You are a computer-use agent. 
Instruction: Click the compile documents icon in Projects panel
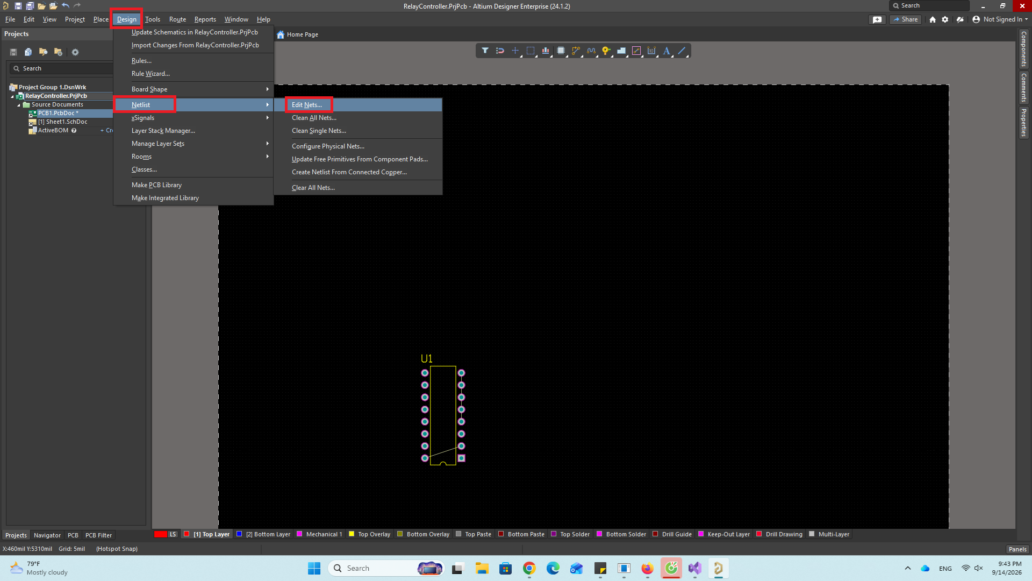click(x=28, y=52)
